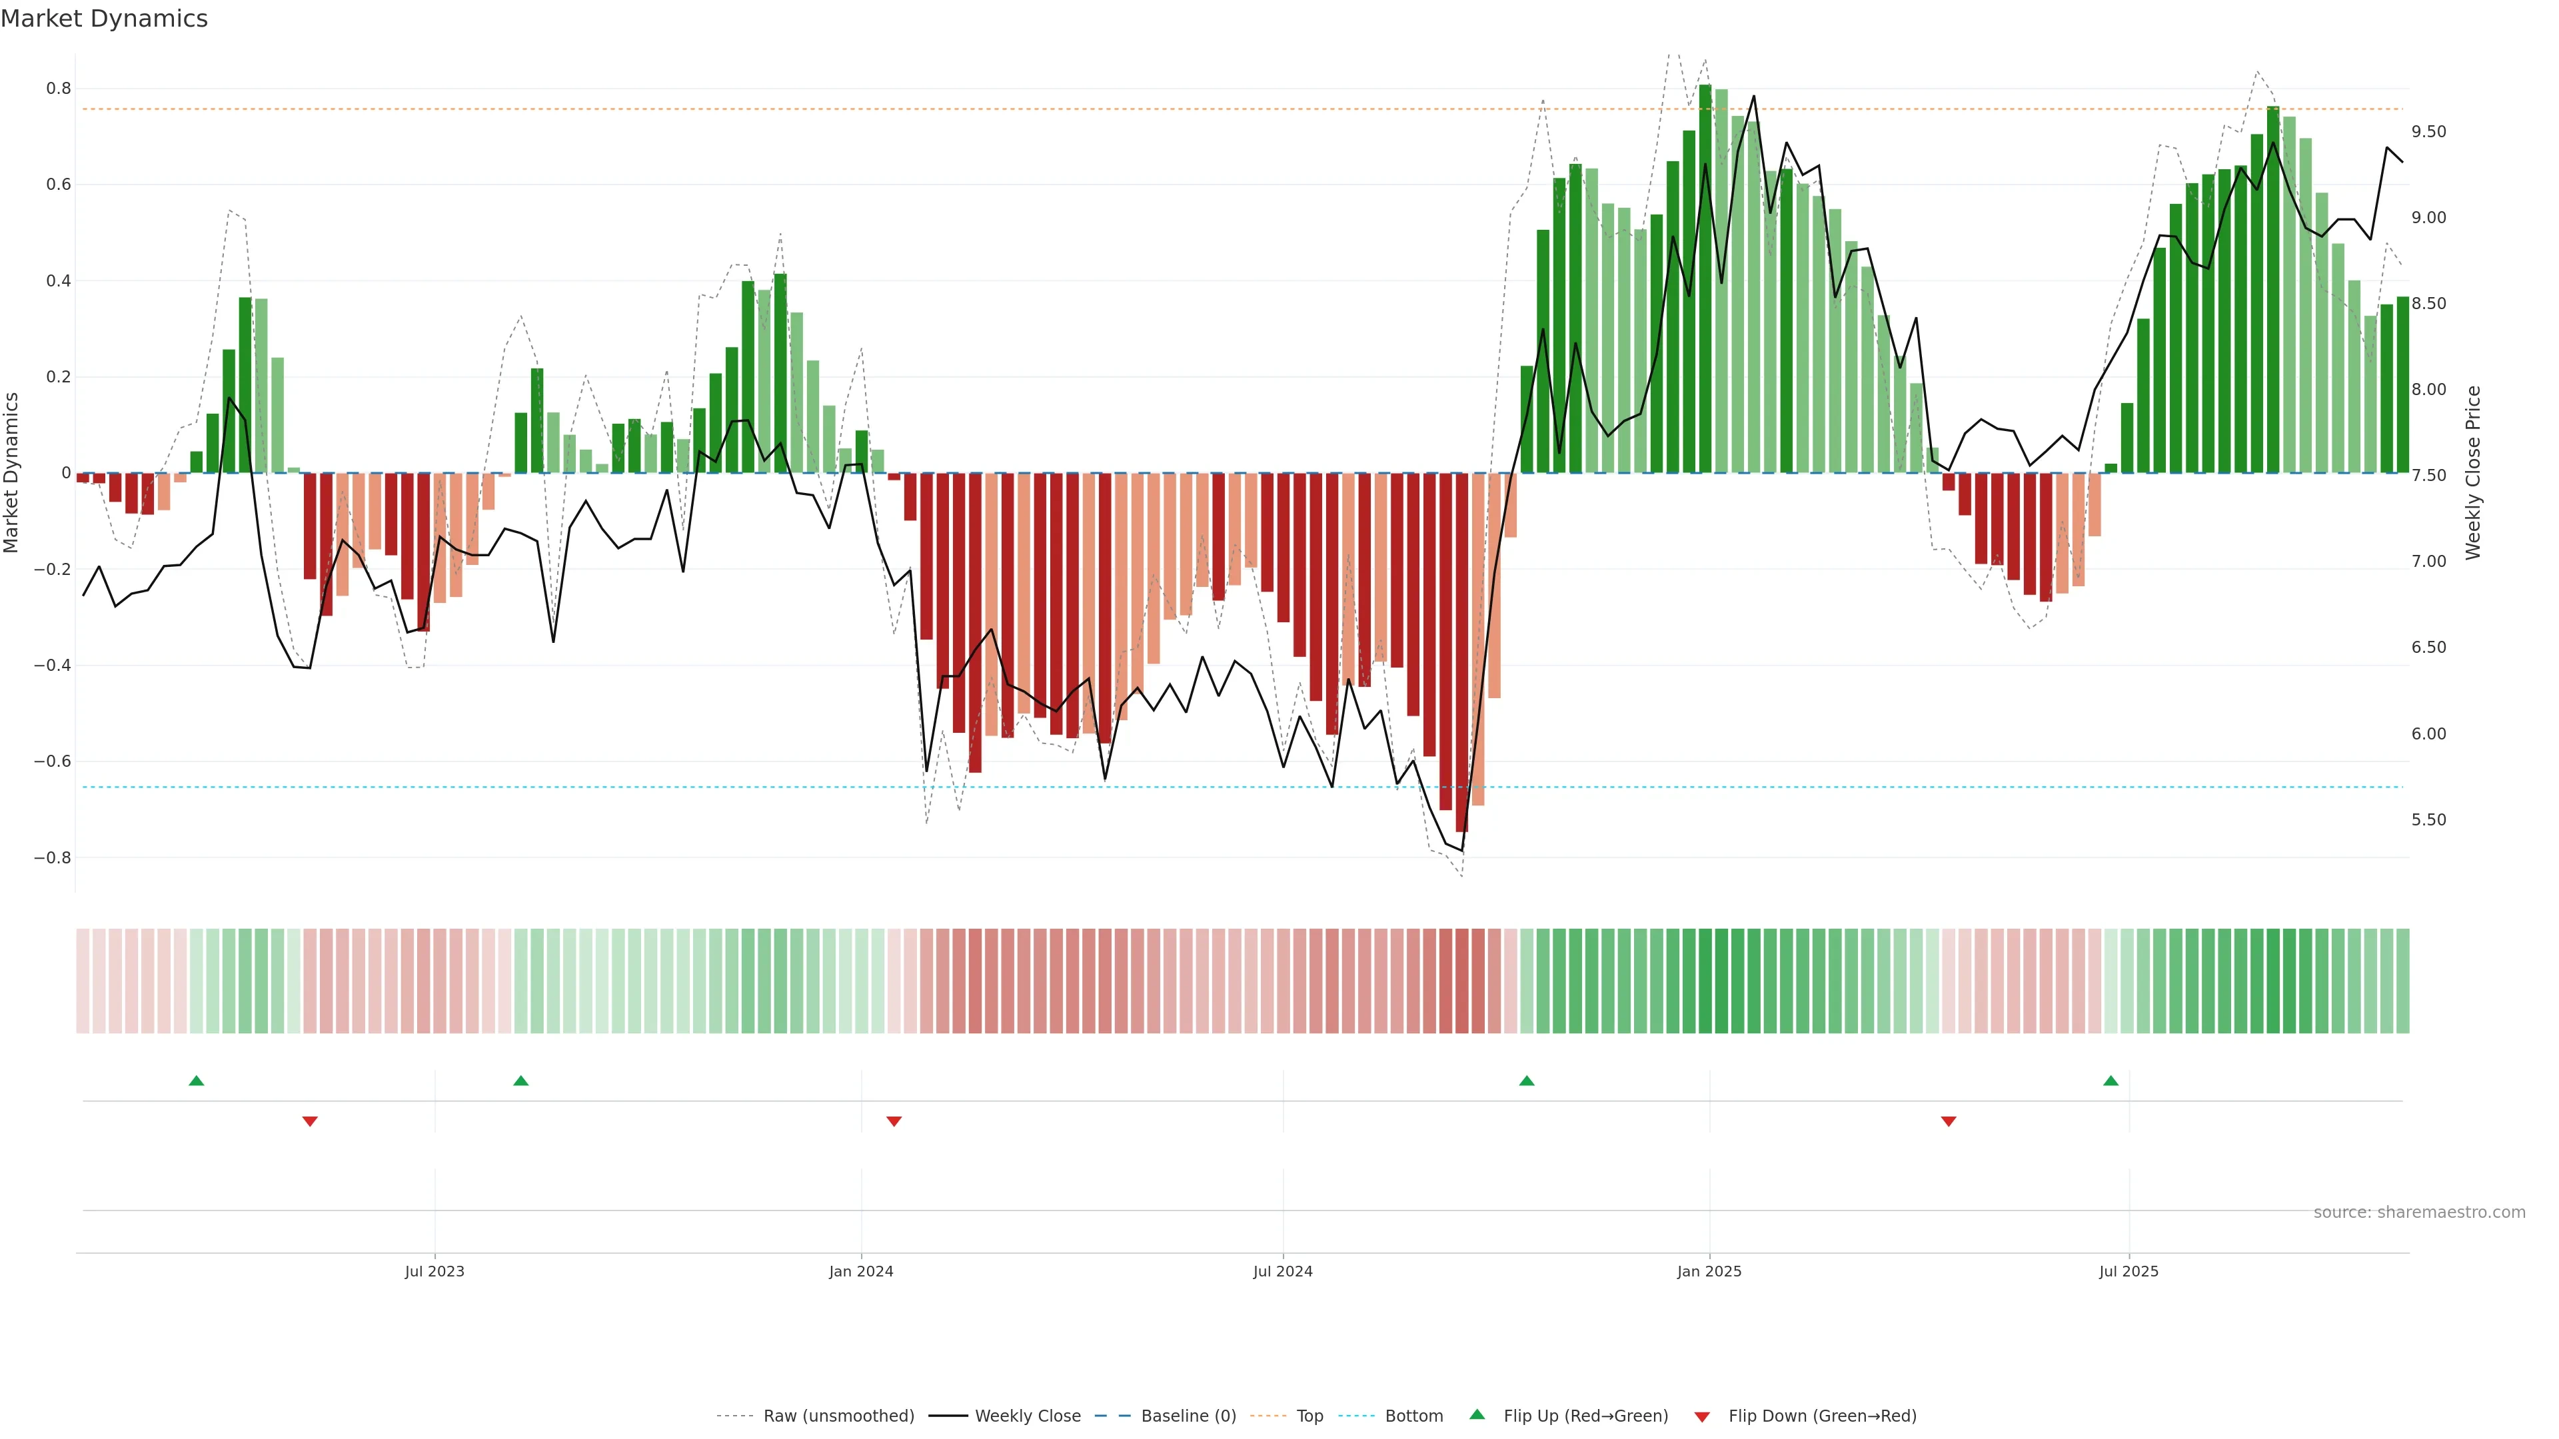Click the Jan 2025 axis label

[1709, 1271]
